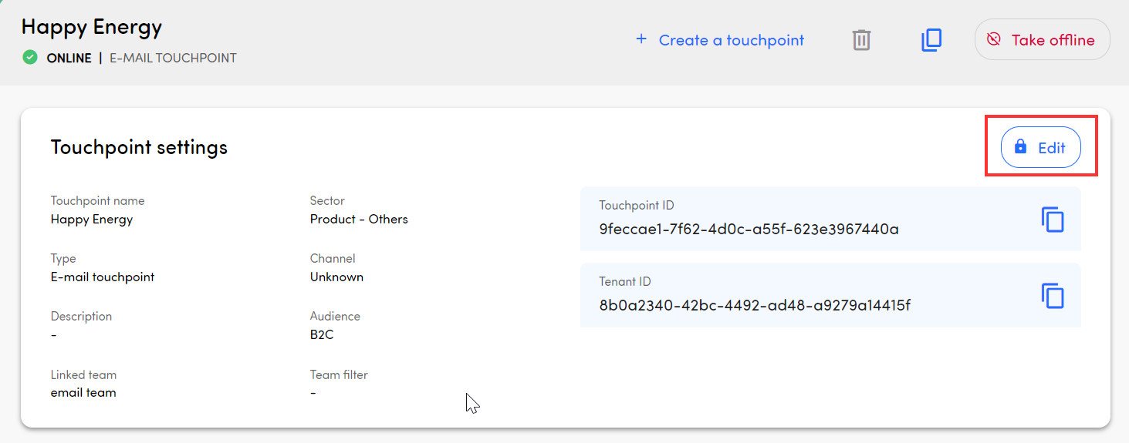Select the Tenant ID value text
Image resolution: width=1129 pixels, height=443 pixels.
(x=755, y=305)
